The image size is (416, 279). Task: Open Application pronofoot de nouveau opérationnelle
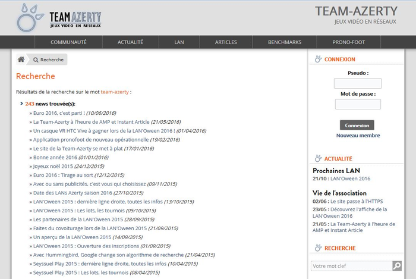point(91,140)
